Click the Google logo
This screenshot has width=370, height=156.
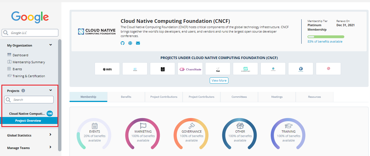[30, 18]
